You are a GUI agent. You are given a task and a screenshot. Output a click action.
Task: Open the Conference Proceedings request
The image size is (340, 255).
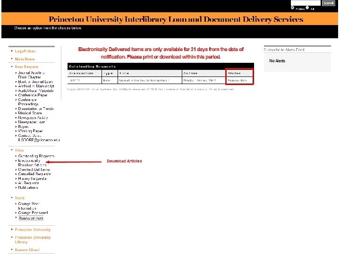pos(28,102)
